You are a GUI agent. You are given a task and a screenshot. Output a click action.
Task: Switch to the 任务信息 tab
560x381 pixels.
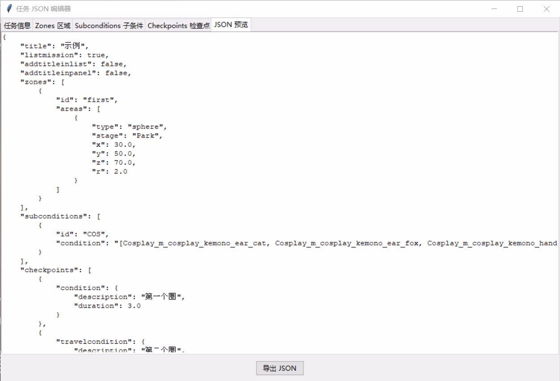17,26
